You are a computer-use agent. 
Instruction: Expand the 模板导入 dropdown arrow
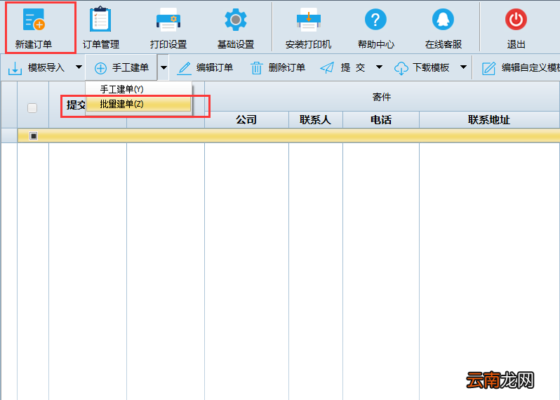click(x=79, y=67)
